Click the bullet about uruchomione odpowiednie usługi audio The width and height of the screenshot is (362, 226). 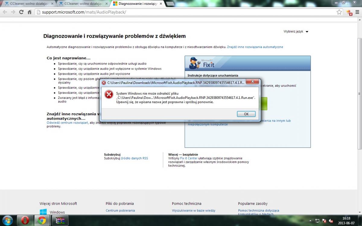[x=102, y=64]
